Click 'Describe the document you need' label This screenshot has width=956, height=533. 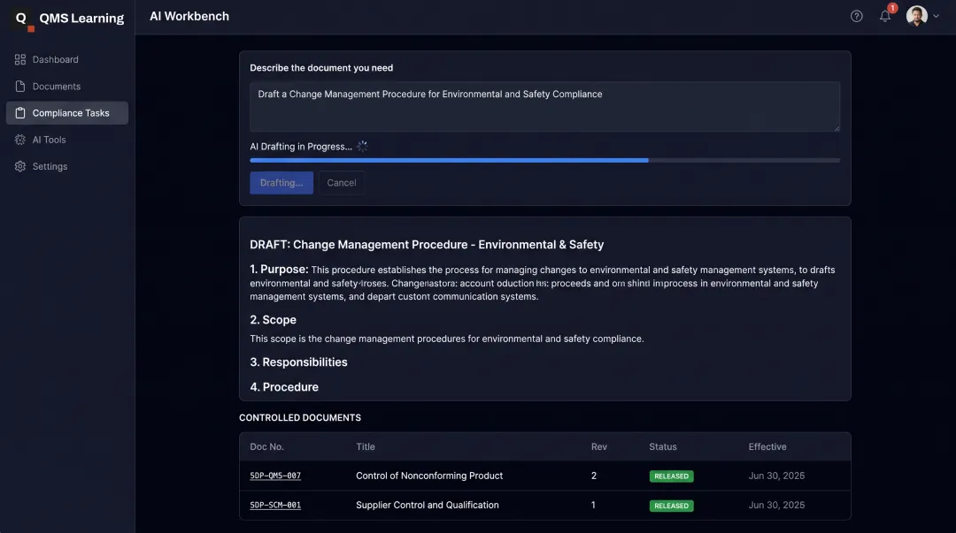(x=321, y=67)
